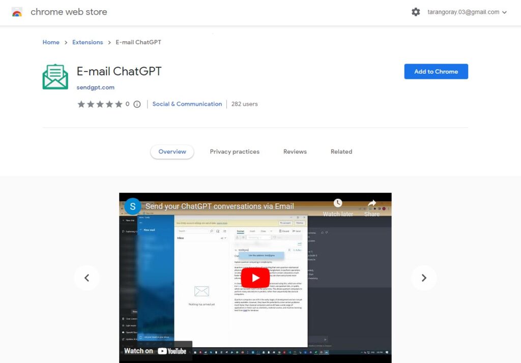The width and height of the screenshot is (521, 363).
Task: Visit the sendgpt.com developer link
Action: pyautogui.click(x=95, y=87)
